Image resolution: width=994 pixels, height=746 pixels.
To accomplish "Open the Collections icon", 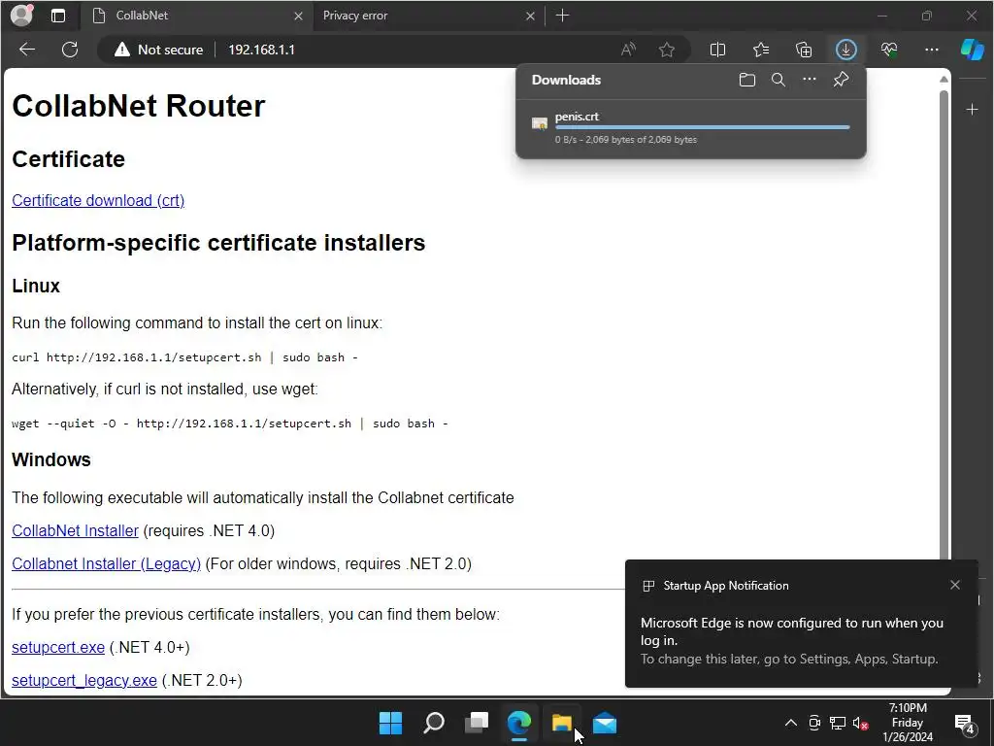I will (x=804, y=50).
